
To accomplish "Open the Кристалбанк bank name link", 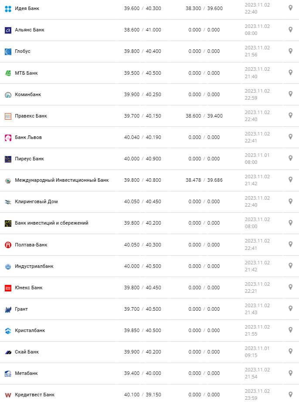I will pyautogui.click(x=30, y=330).
